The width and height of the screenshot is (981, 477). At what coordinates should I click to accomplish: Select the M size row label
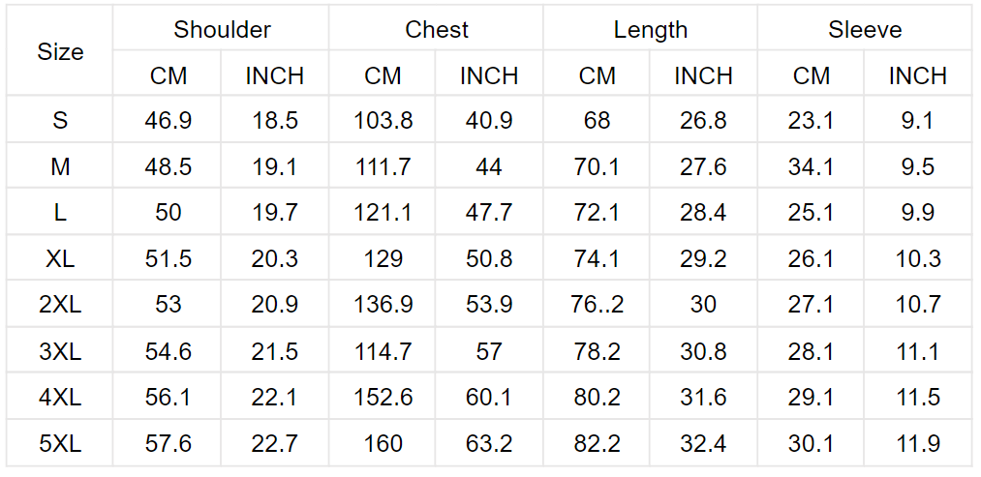[60, 166]
